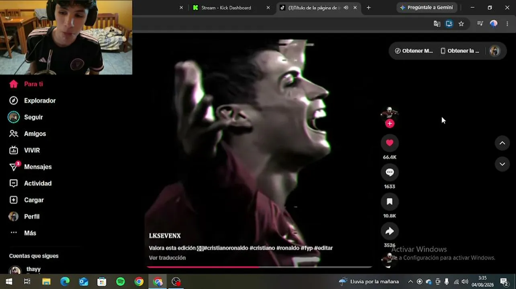This screenshot has width=516, height=289.
Task: Mute the TikTok tab audio
Action: pos(346,8)
